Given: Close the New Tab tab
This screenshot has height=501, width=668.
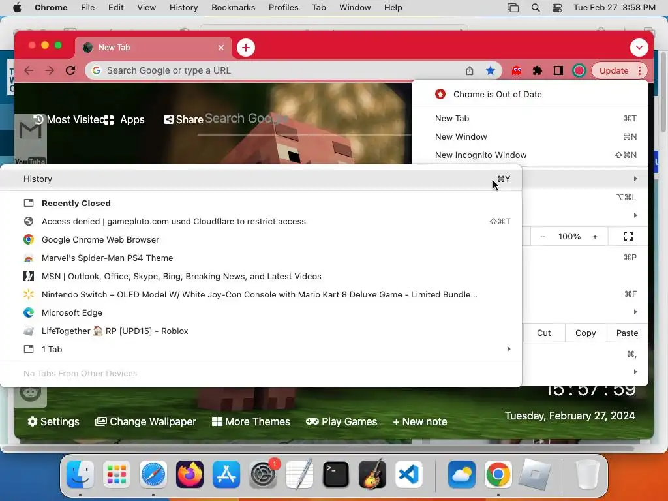Looking at the screenshot, I should pyautogui.click(x=221, y=48).
